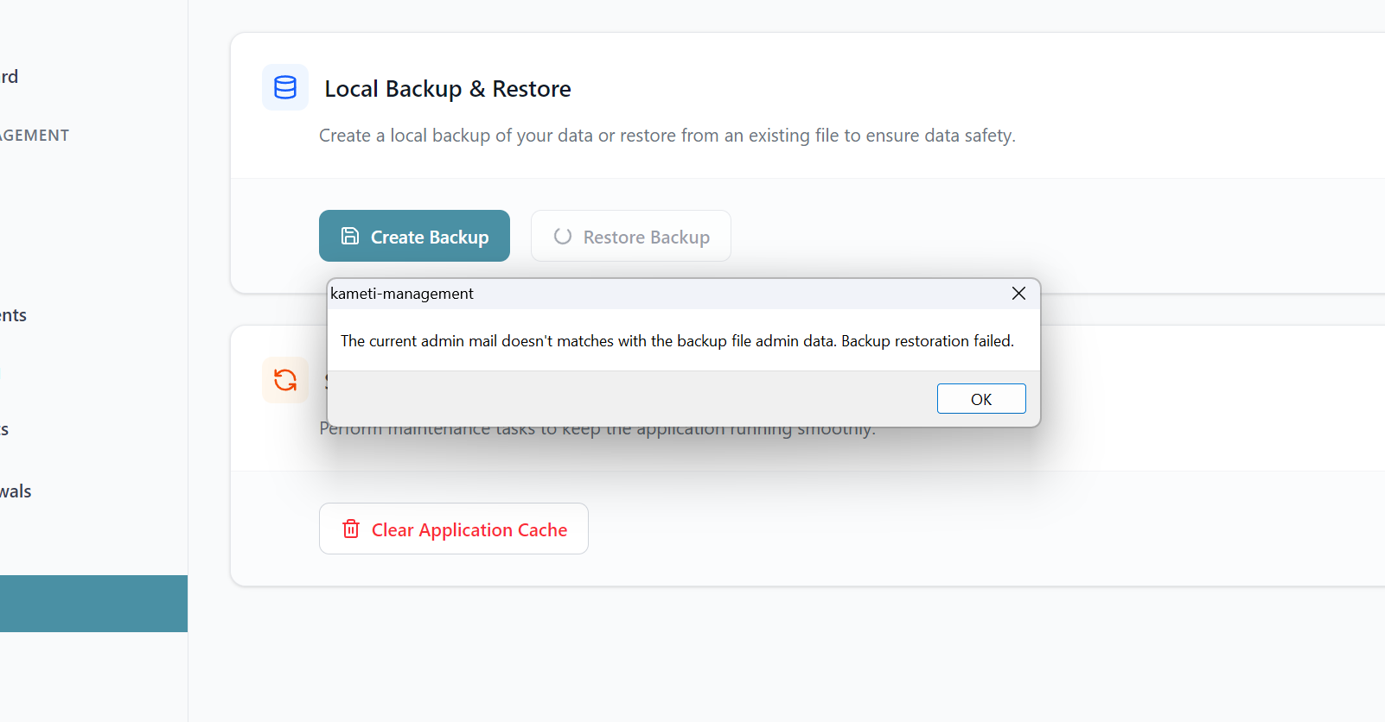Click the 'AGEMENT' sidebar section label
The height and width of the screenshot is (722, 1385).
(35, 136)
